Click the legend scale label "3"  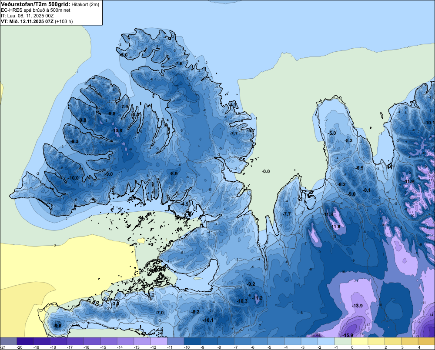pos(402,347)
